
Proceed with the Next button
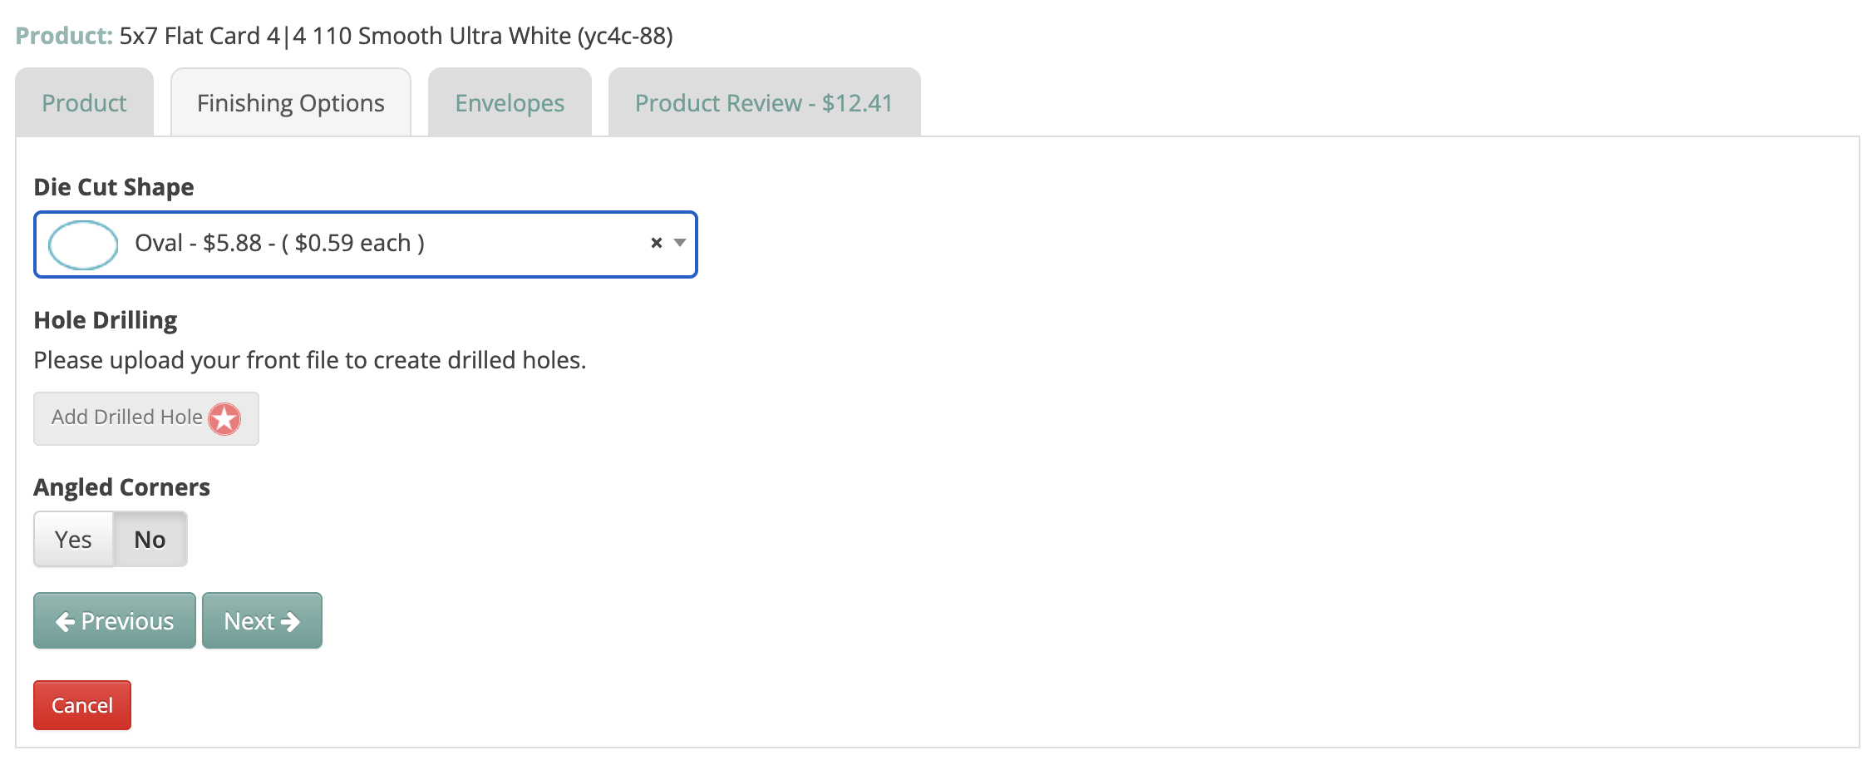point(262,621)
